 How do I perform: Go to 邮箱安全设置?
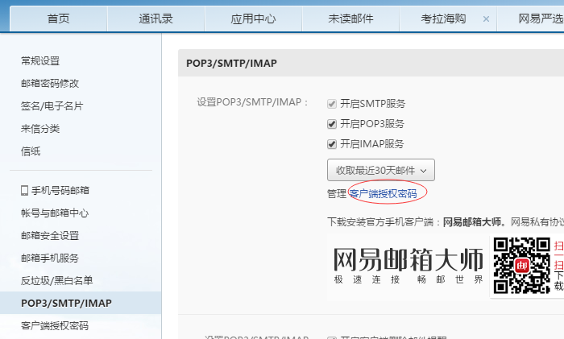pyautogui.click(x=50, y=235)
